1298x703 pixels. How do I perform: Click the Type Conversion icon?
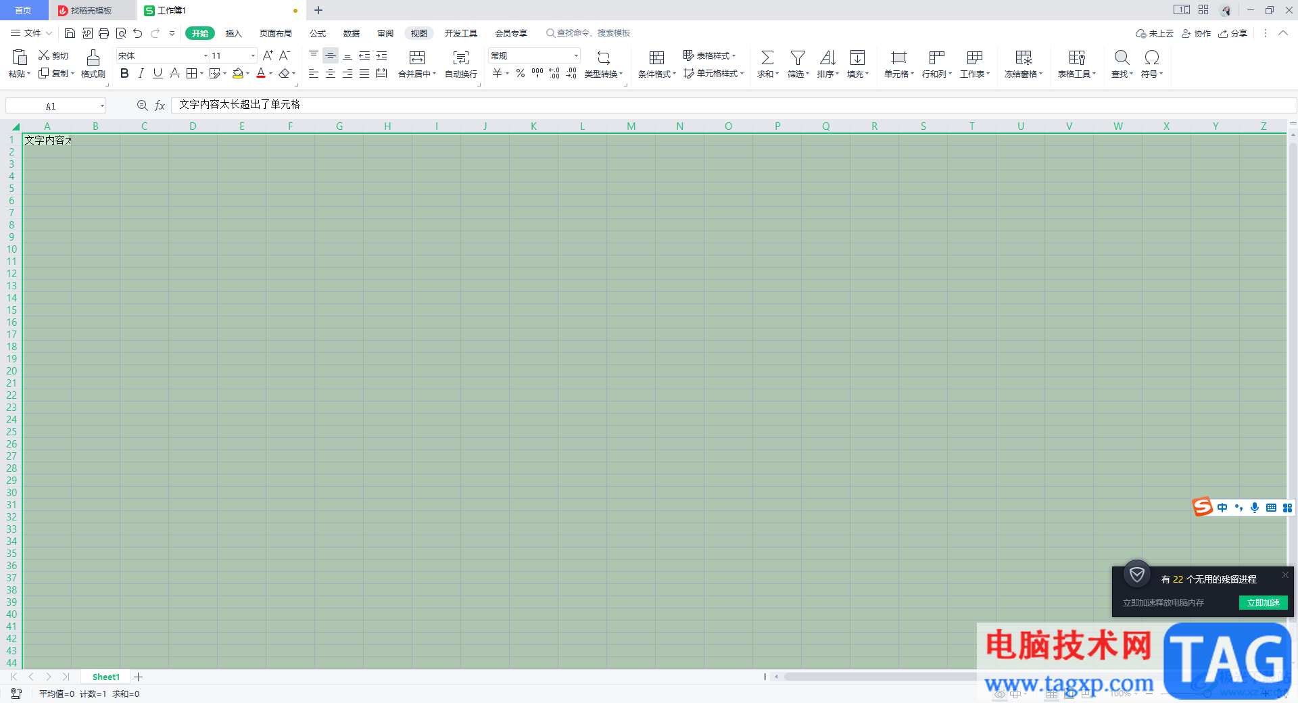604,57
